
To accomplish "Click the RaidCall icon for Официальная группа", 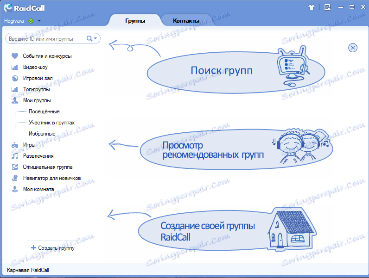I will tap(15, 167).
